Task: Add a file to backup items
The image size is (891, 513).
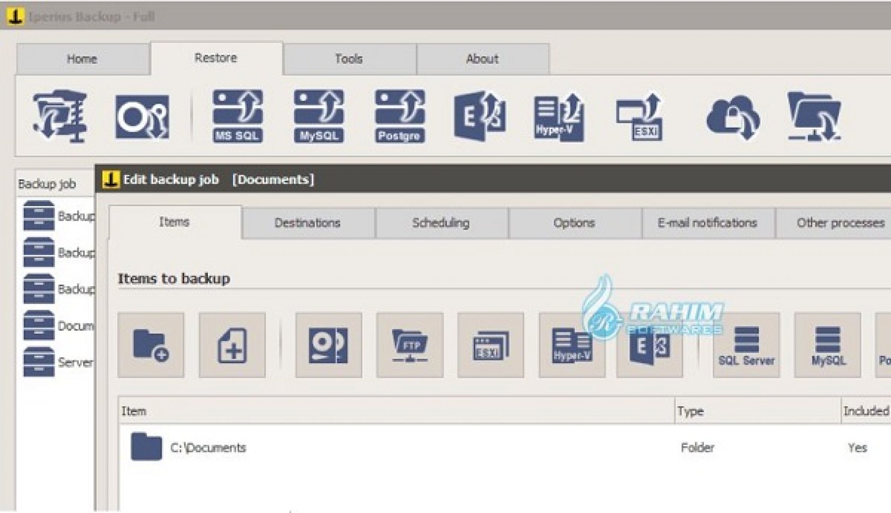Action: 232,345
